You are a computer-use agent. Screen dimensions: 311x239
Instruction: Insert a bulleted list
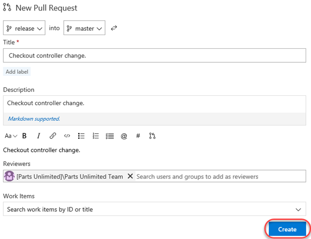pos(81,136)
